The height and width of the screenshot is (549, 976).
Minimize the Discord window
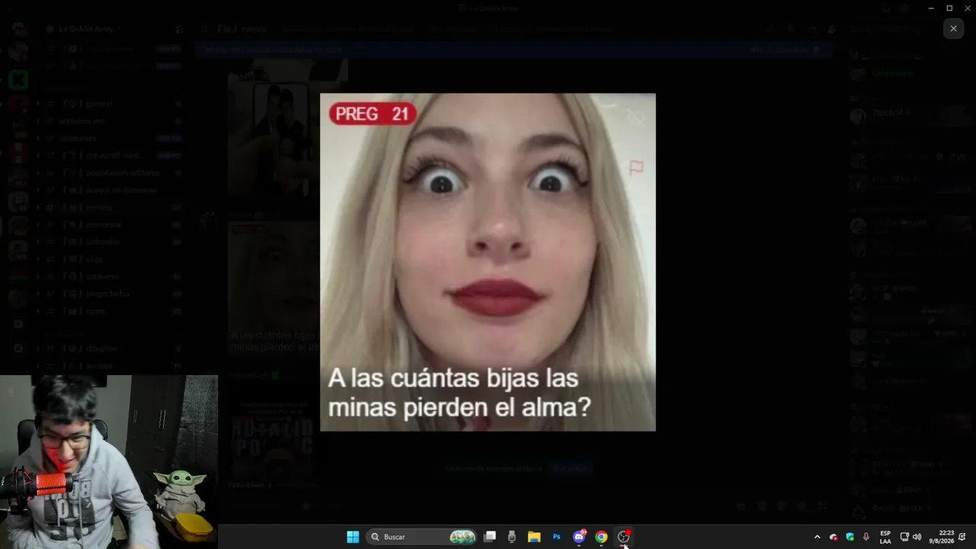coord(931,8)
